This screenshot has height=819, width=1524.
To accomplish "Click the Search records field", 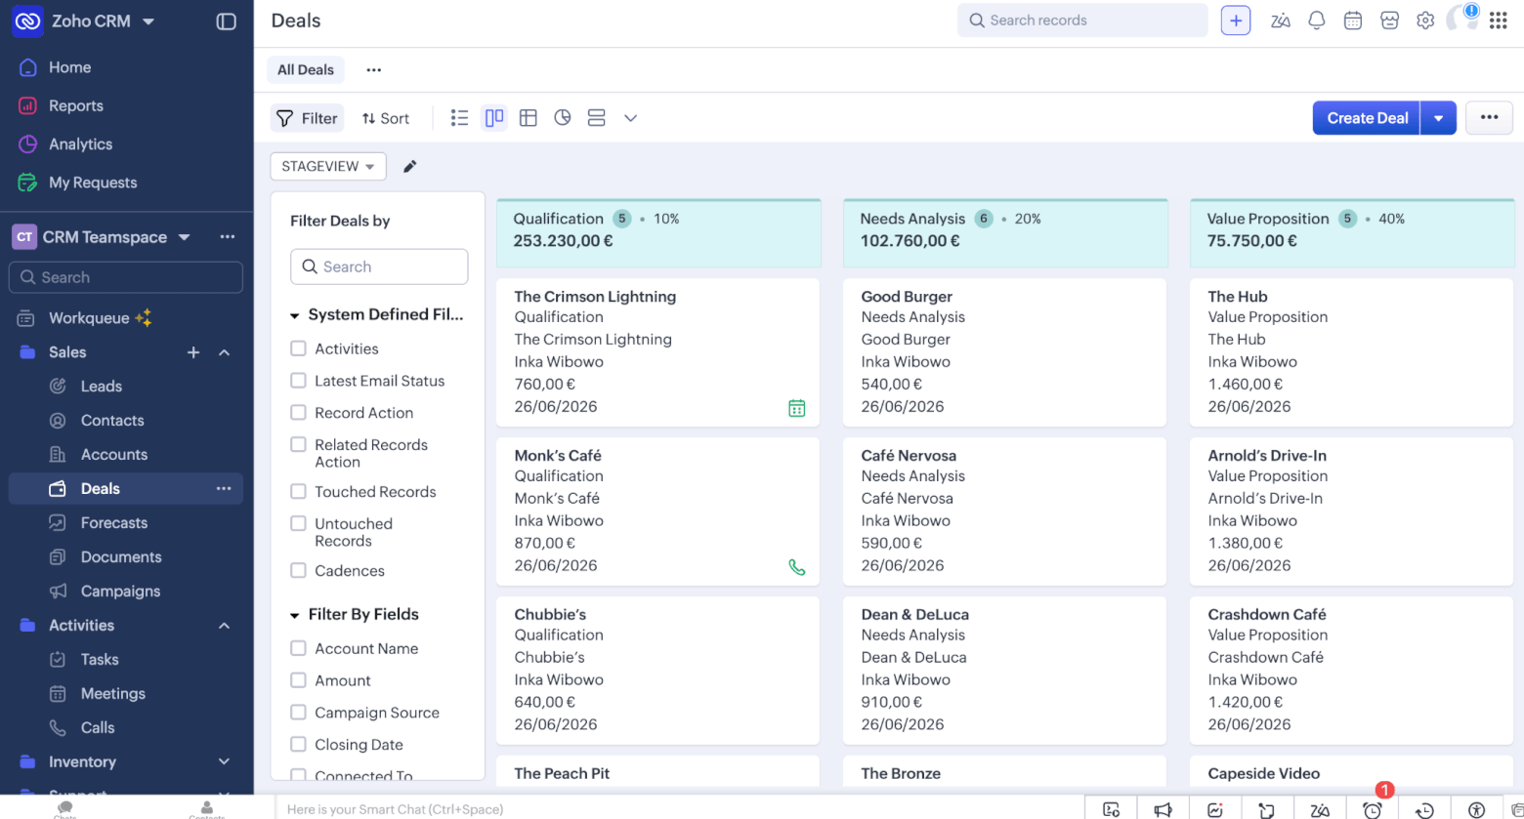I will [1082, 20].
